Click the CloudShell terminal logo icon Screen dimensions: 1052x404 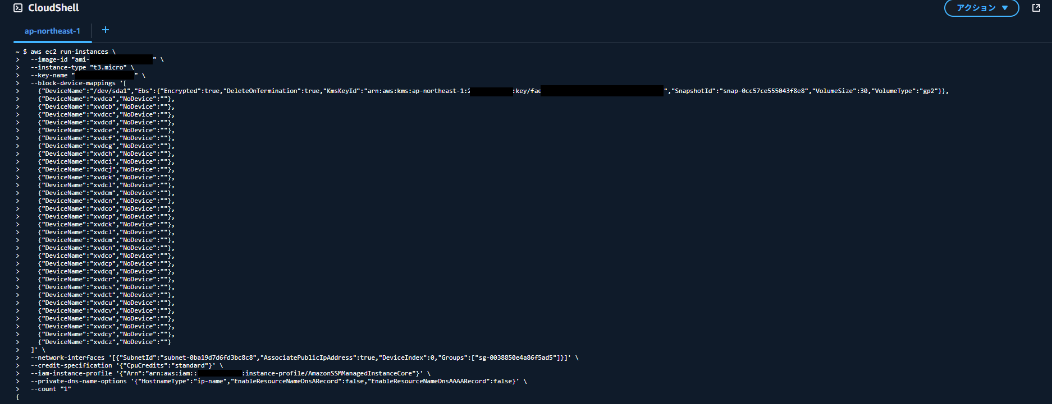[18, 8]
